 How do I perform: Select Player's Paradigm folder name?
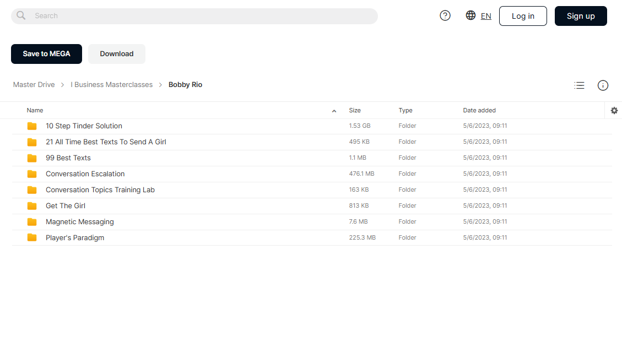click(x=75, y=238)
